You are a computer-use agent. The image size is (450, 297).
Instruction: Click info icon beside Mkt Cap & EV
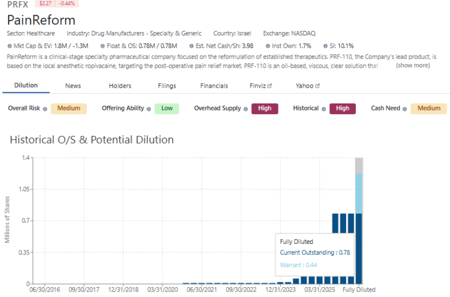click(9, 46)
